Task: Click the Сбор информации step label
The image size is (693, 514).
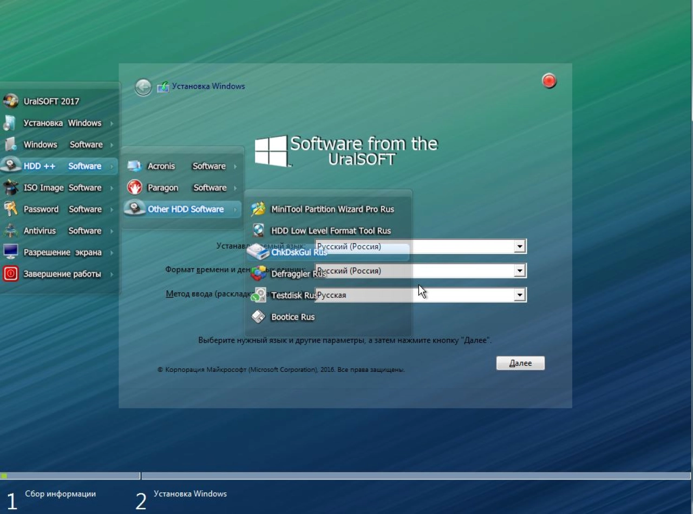Action: tap(60, 493)
